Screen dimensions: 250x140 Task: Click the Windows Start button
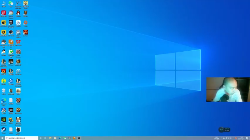(x=2, y=138)
